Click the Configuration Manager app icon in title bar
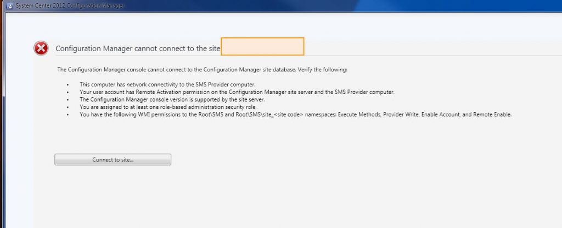This screenshot has height=228, width=562. pyautogui.click(x=9, y=5)
